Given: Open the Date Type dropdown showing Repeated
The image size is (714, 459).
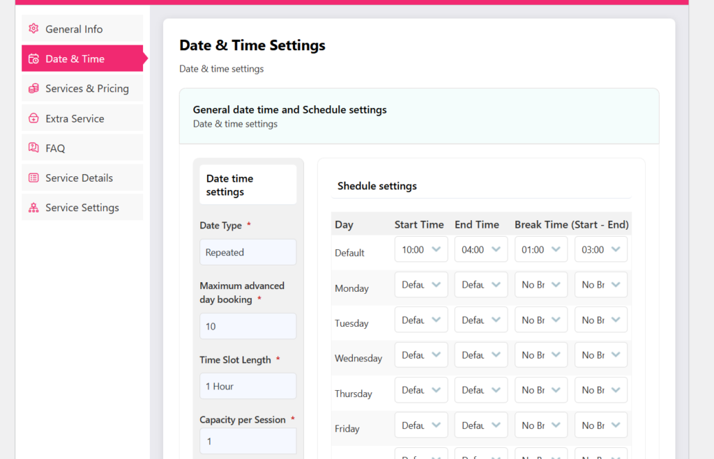Looking at the screenshot, I should (248, 252).
